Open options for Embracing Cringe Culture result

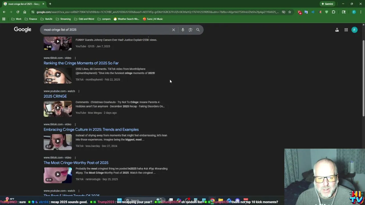point(75,124)
